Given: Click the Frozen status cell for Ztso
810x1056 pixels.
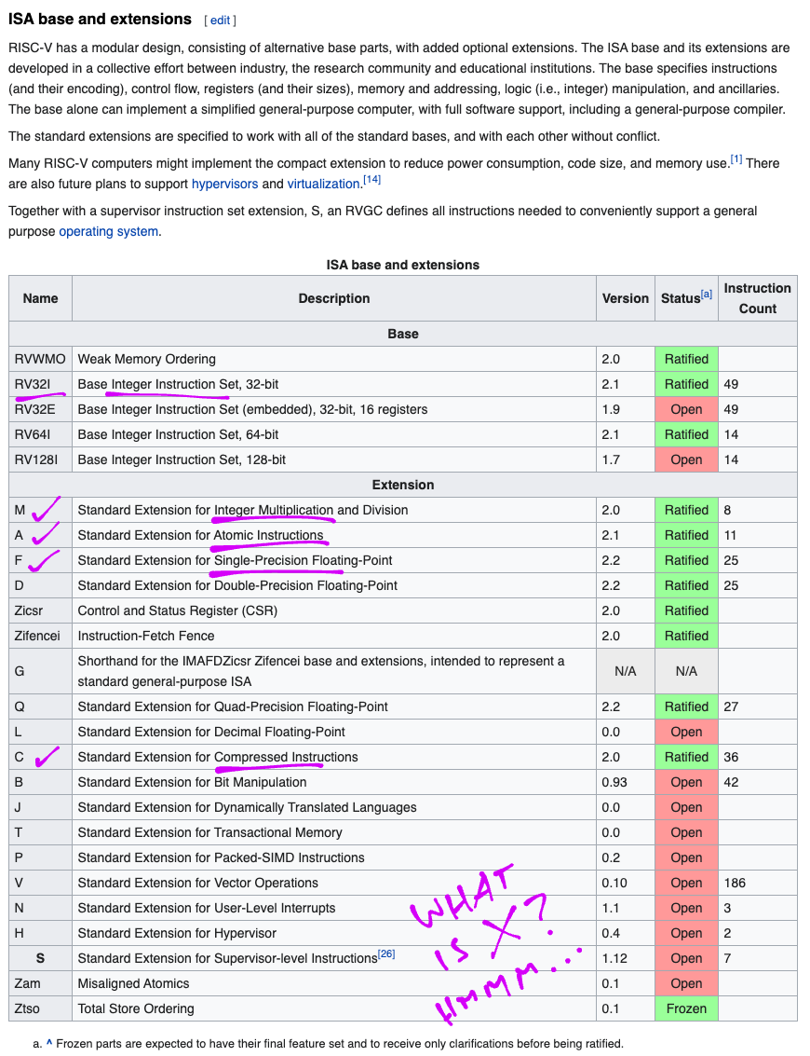Looking at the screenshot, I should [686, 1008].
